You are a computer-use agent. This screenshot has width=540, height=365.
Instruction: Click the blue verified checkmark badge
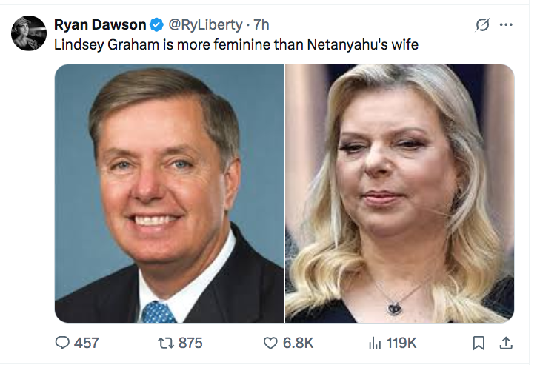(157, 25)
